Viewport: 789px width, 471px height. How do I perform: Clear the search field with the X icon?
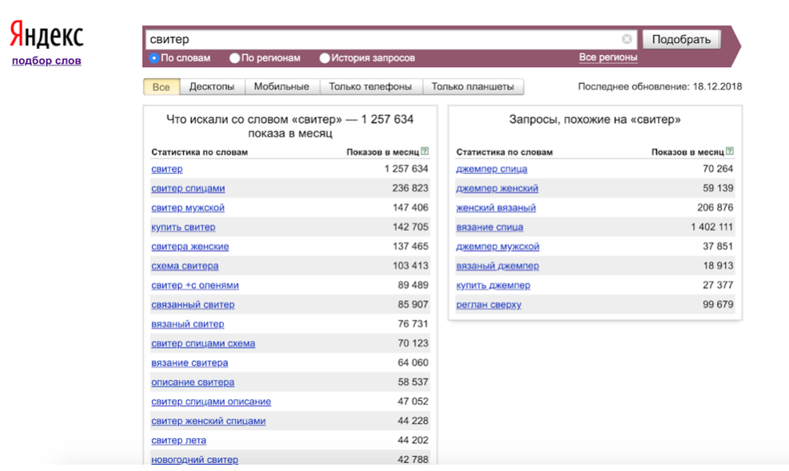tap(627, 39)
